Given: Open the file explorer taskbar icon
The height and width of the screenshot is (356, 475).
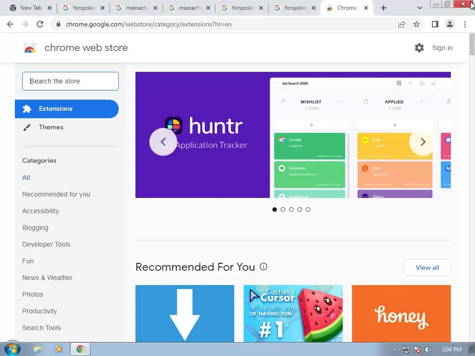Looking at the screenshot, I should (x=37, y=350).
